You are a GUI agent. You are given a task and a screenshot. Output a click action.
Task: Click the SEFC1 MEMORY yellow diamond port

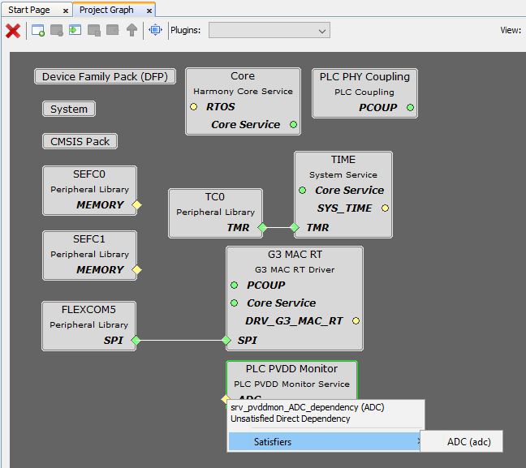click(136, 270)
